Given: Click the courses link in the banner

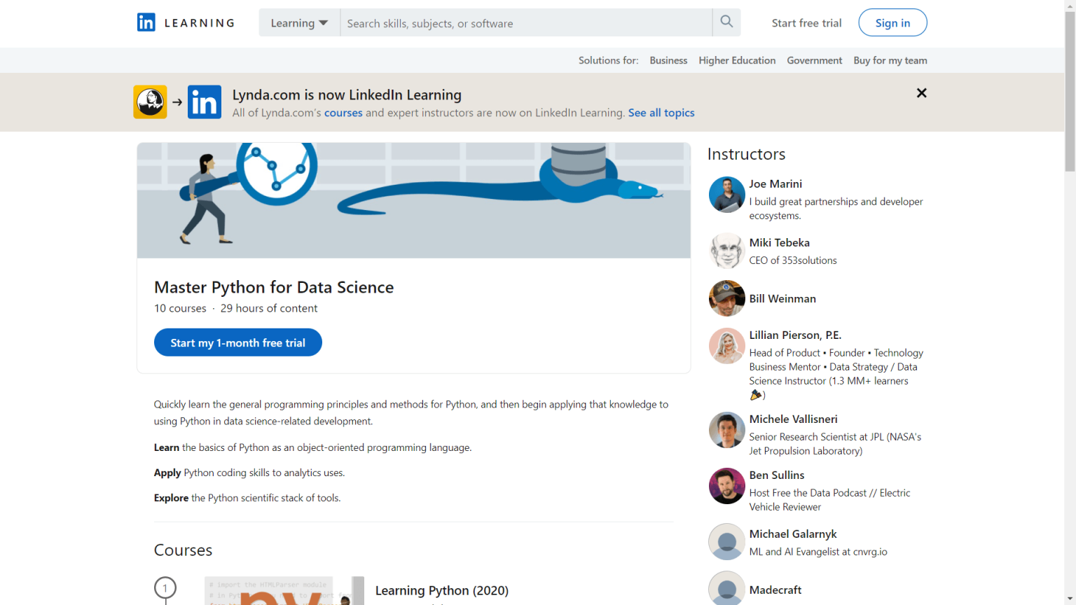Looking at the screenshot, I should click(x=343, y=113).
